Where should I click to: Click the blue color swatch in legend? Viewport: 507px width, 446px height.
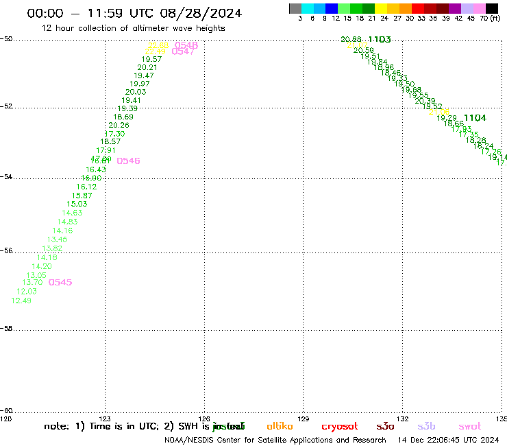[332, 8]
